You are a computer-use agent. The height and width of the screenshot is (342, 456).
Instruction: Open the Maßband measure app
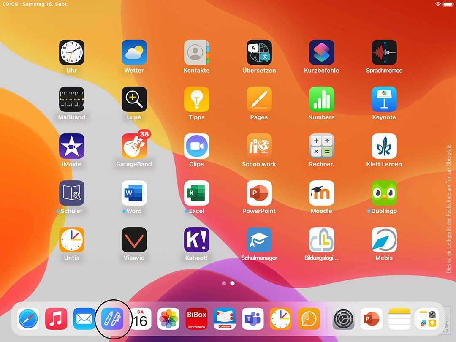click(x=71, y=99)
